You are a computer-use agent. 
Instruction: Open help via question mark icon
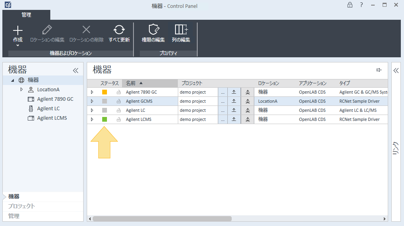click(x=361, y=5)
